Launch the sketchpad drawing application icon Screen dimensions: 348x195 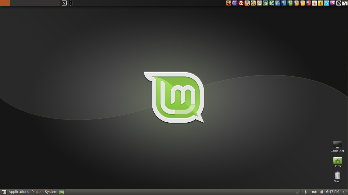(x=253, y=3)
